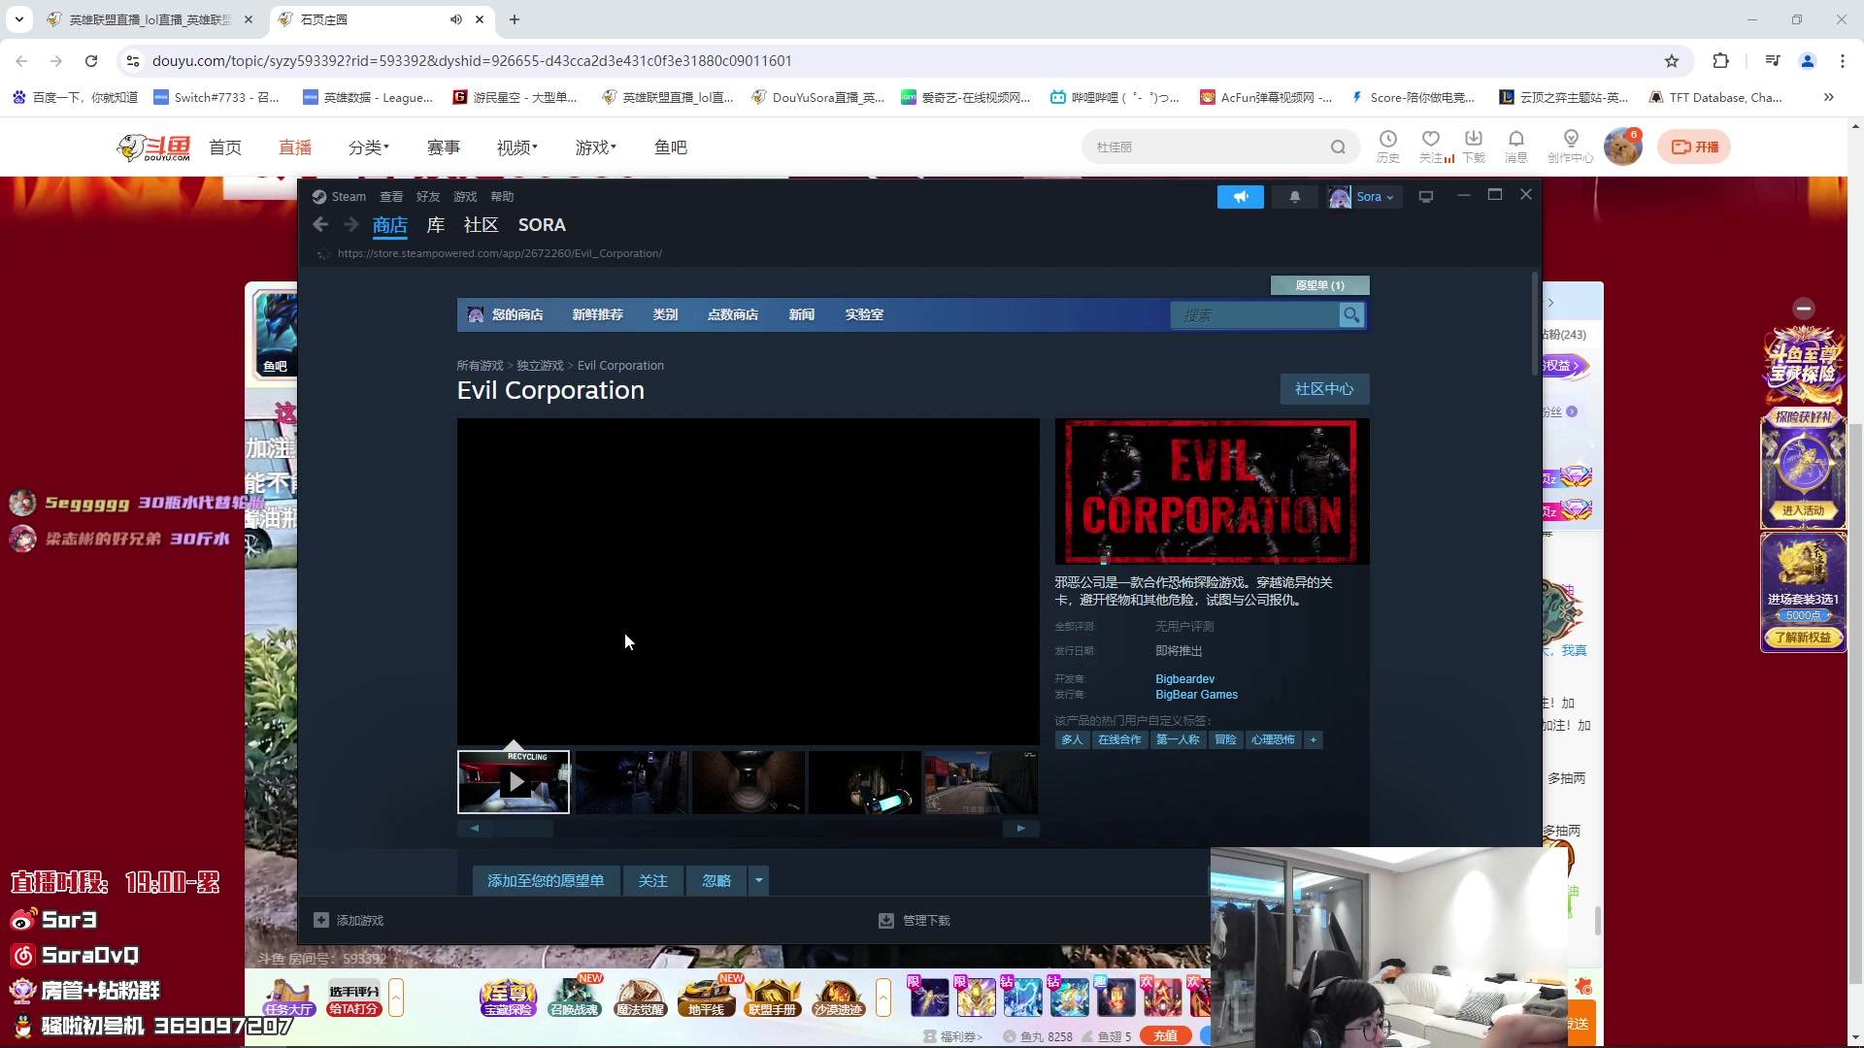
Task: Click thumbnail strip right arrow
Action: [1021, 829]
